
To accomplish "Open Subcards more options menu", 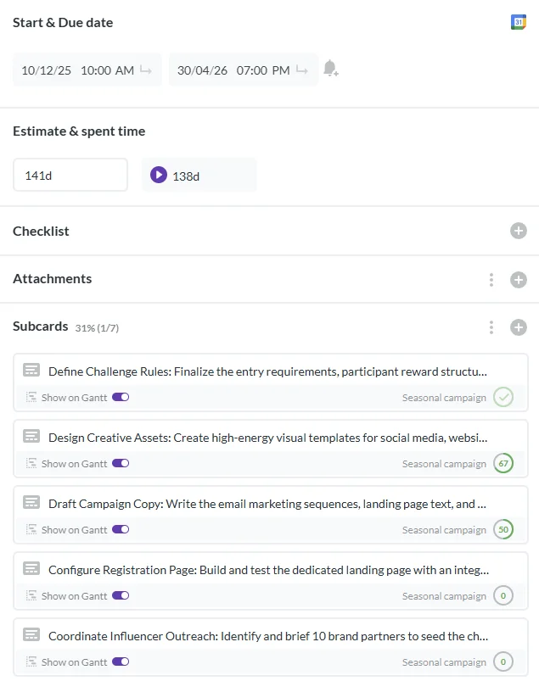I will pyautogui.click(x=491, y=327).
